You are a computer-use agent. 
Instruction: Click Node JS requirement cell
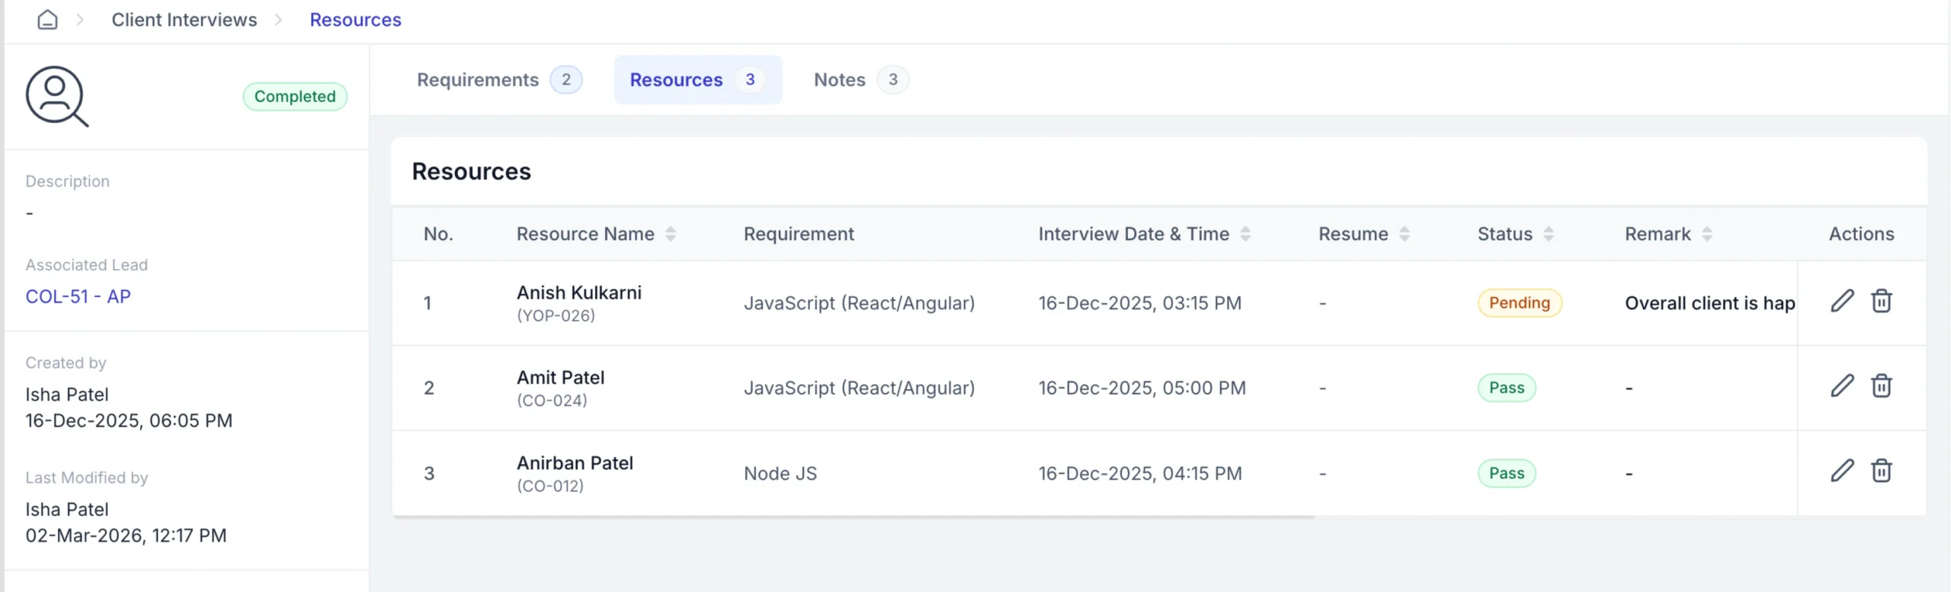click(x=780, y=473)
